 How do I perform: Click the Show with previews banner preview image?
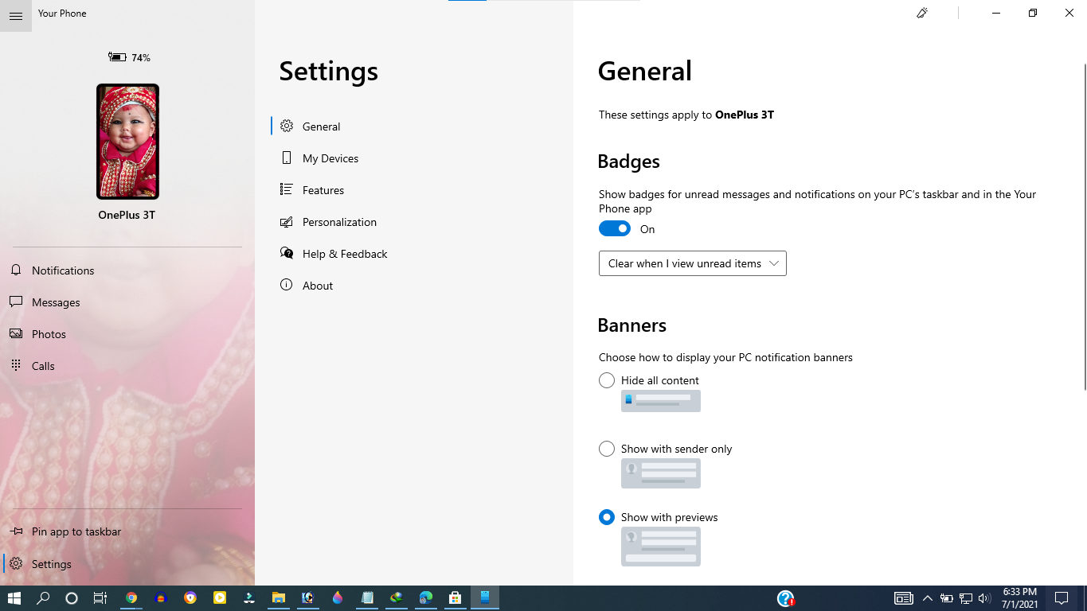(x=661, y=547)
